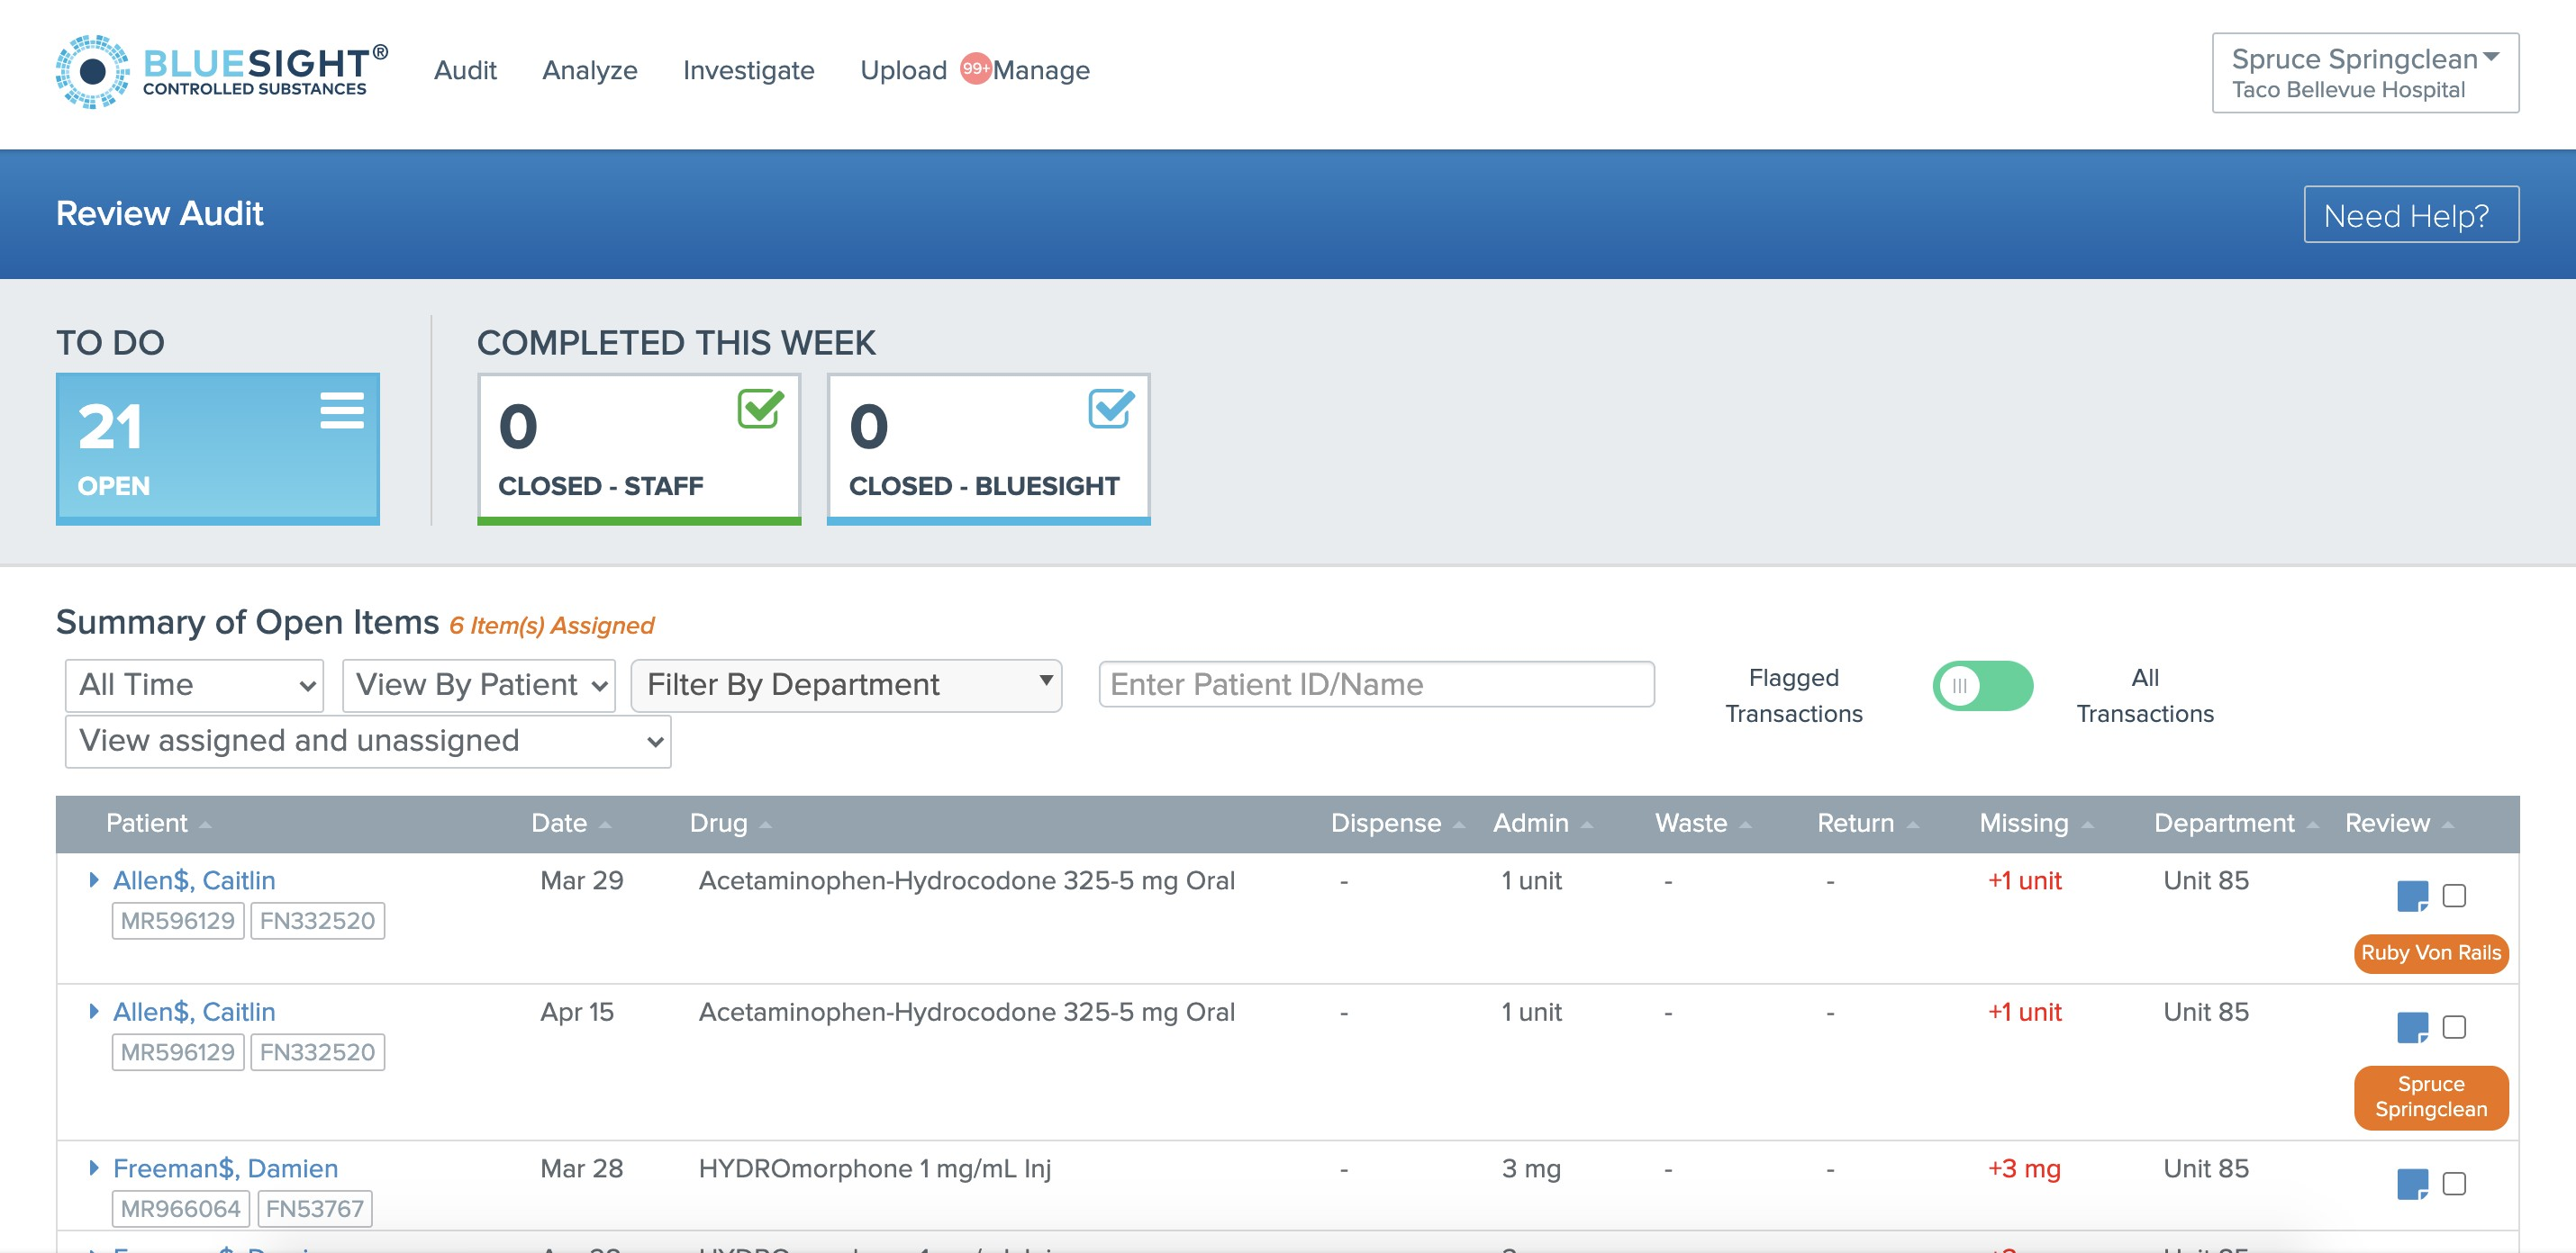Click the Bluesight logo icon

[x=92, y=71]
